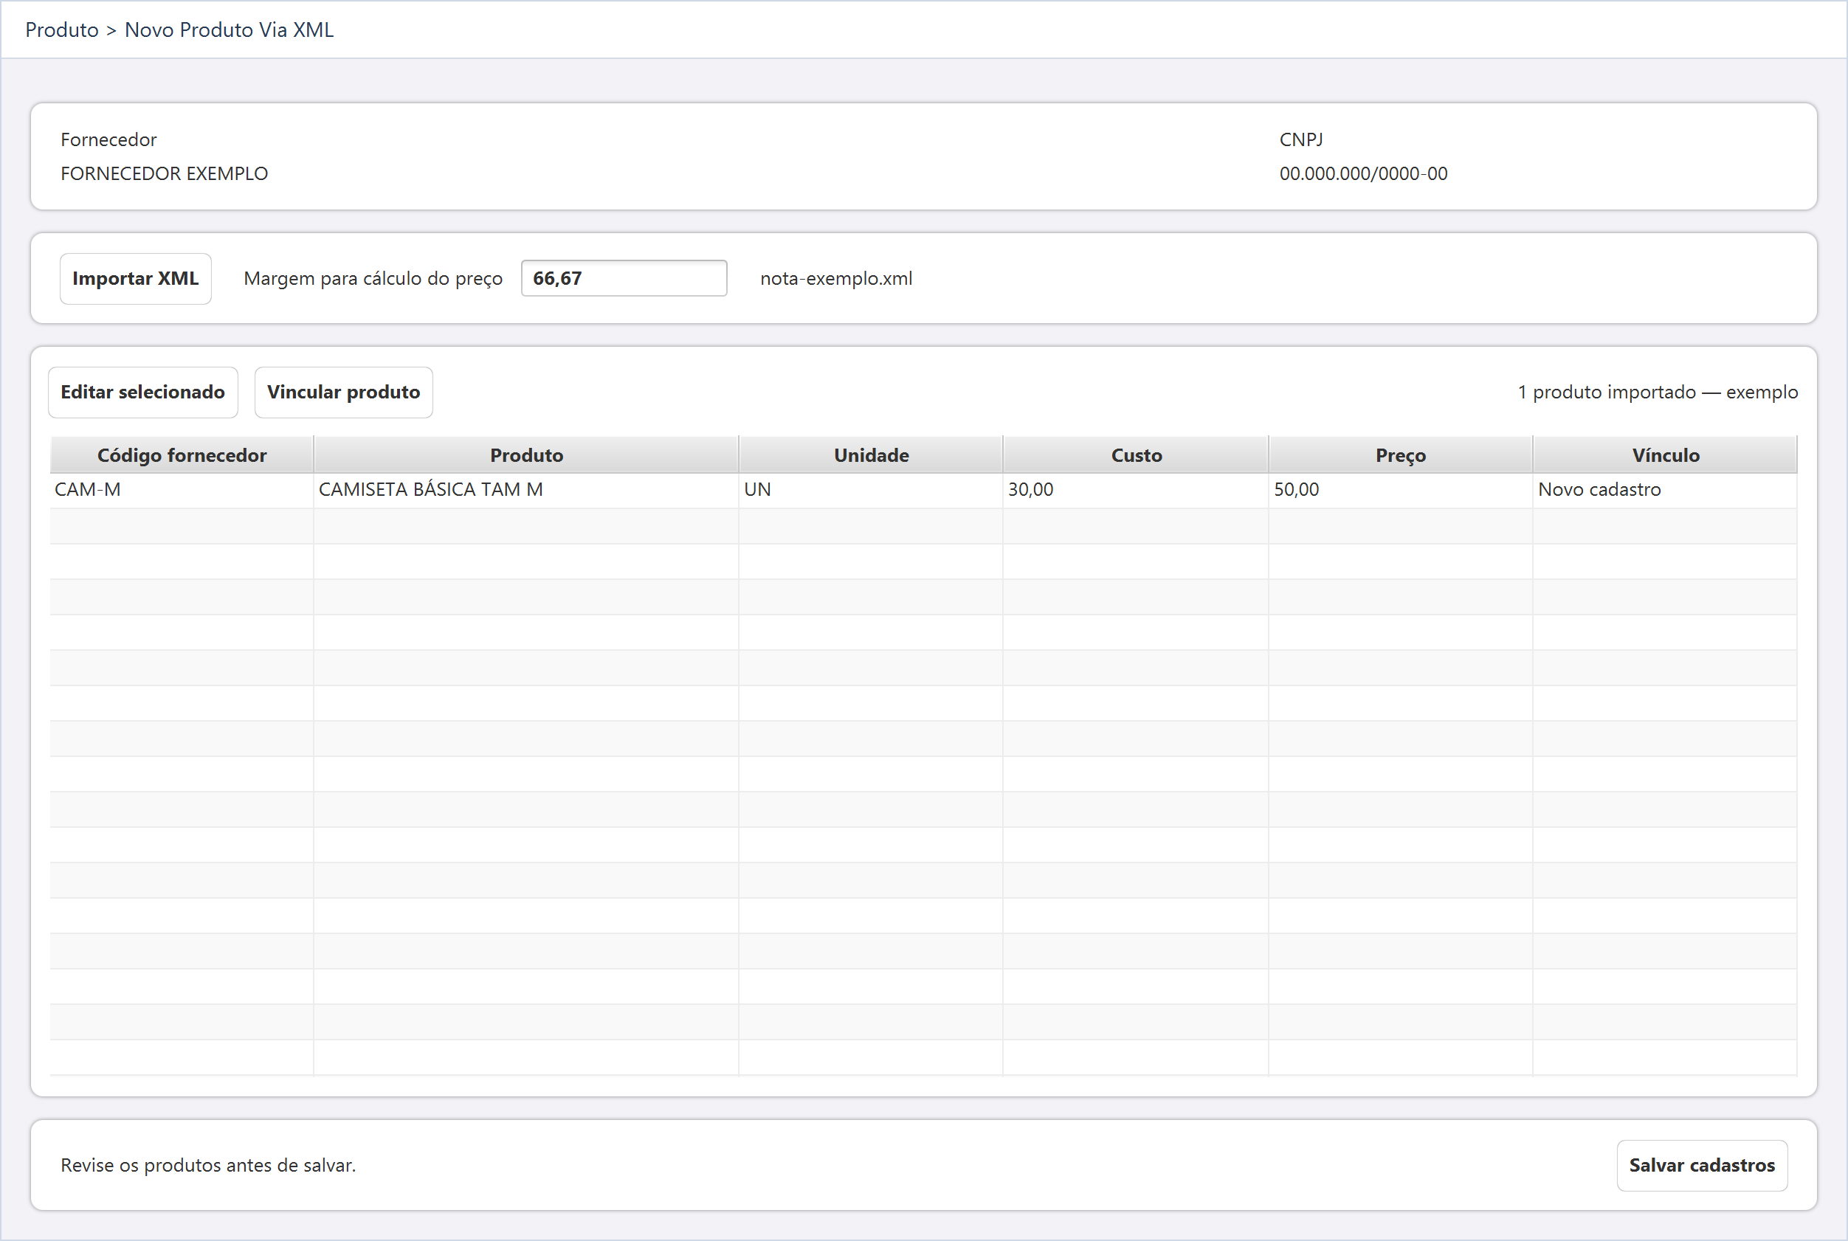Click the Fornecedor label
Viewport: 1848px width, 1241px height.
pos(108,139)
